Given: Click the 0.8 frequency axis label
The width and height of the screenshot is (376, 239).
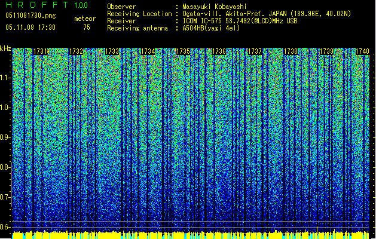Looking at the screenshot, I should pyautogui.click(x=5, y=167).
